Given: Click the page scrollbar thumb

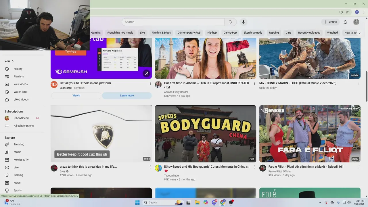Looking at the screenshot, I should coord(366,86).
